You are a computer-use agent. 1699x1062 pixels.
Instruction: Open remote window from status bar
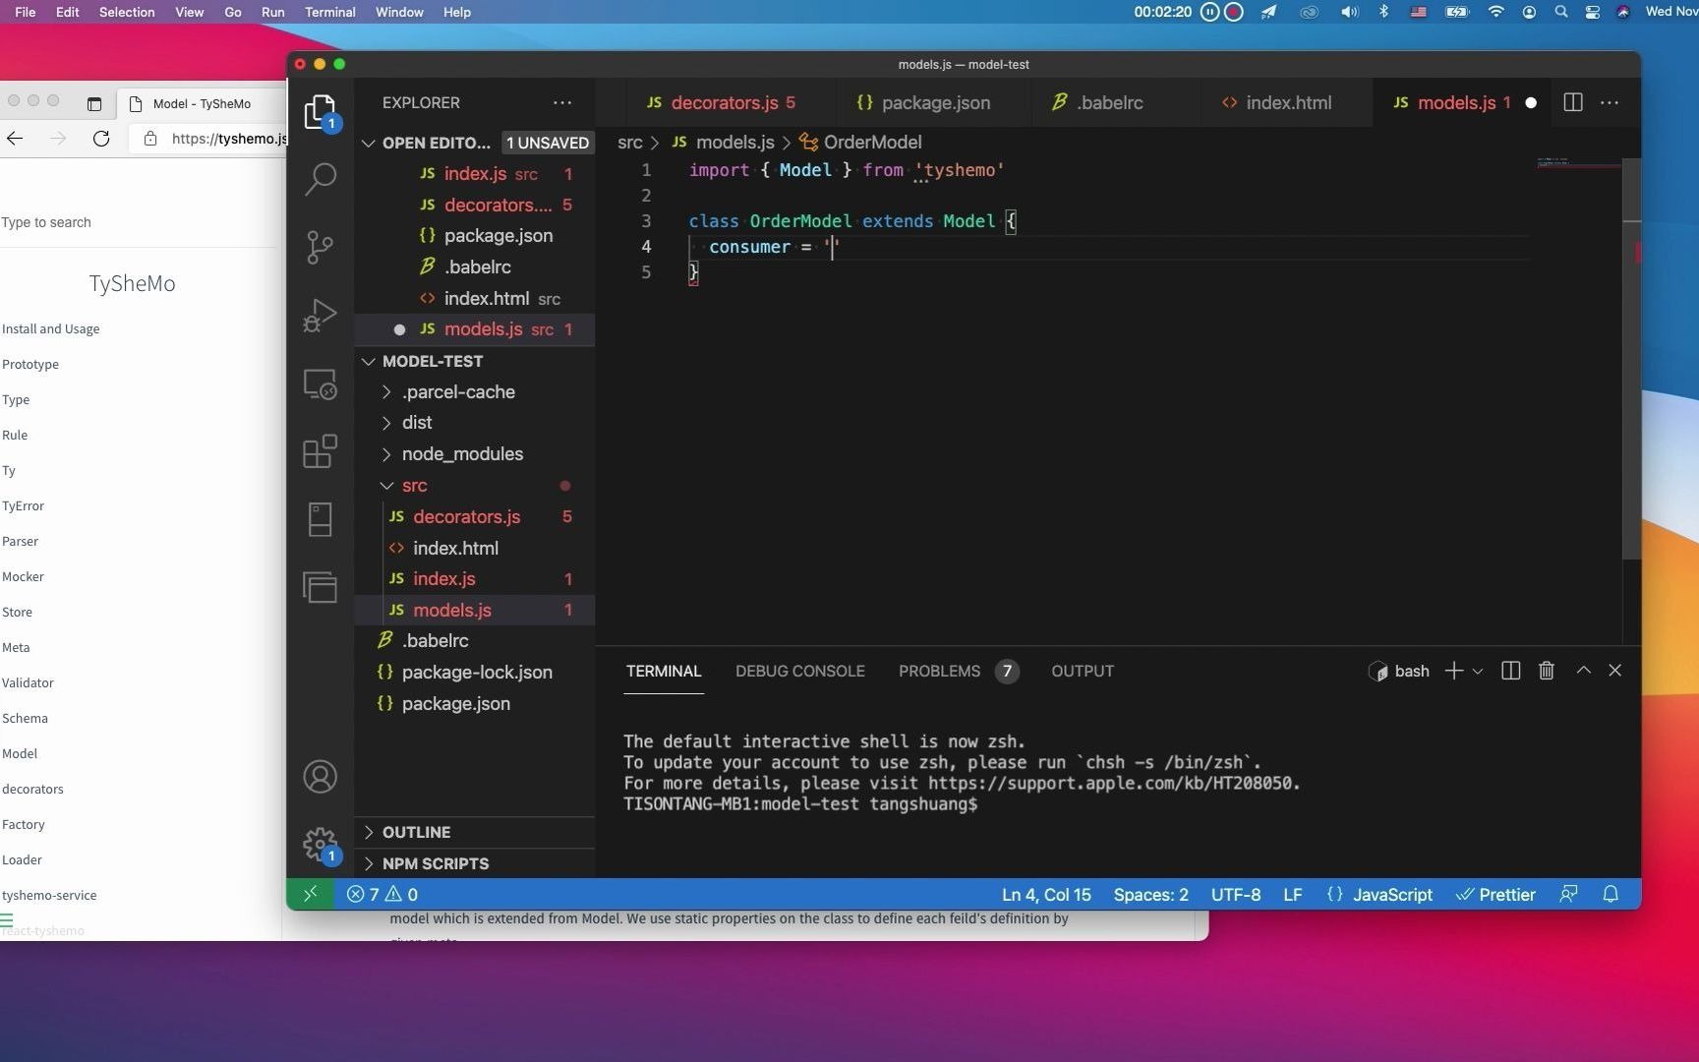tap(310, 894)
